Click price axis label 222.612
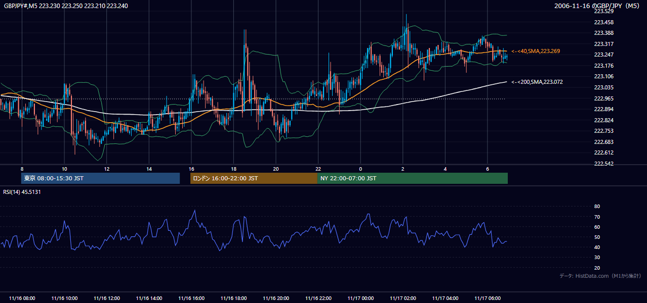647x303 pixels. [x=603, y=153]
